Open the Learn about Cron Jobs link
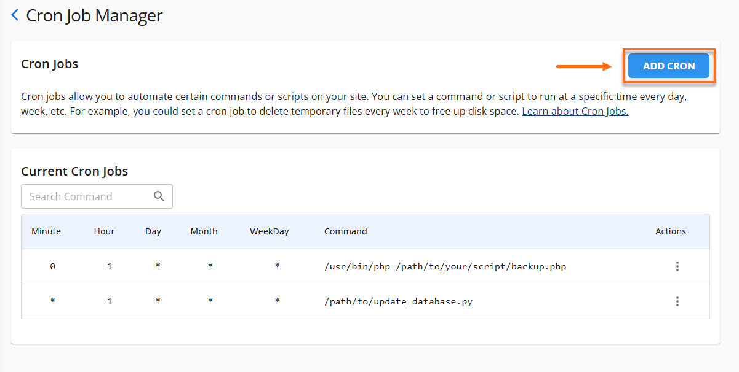The image size is (739, 372). point(575,112)
